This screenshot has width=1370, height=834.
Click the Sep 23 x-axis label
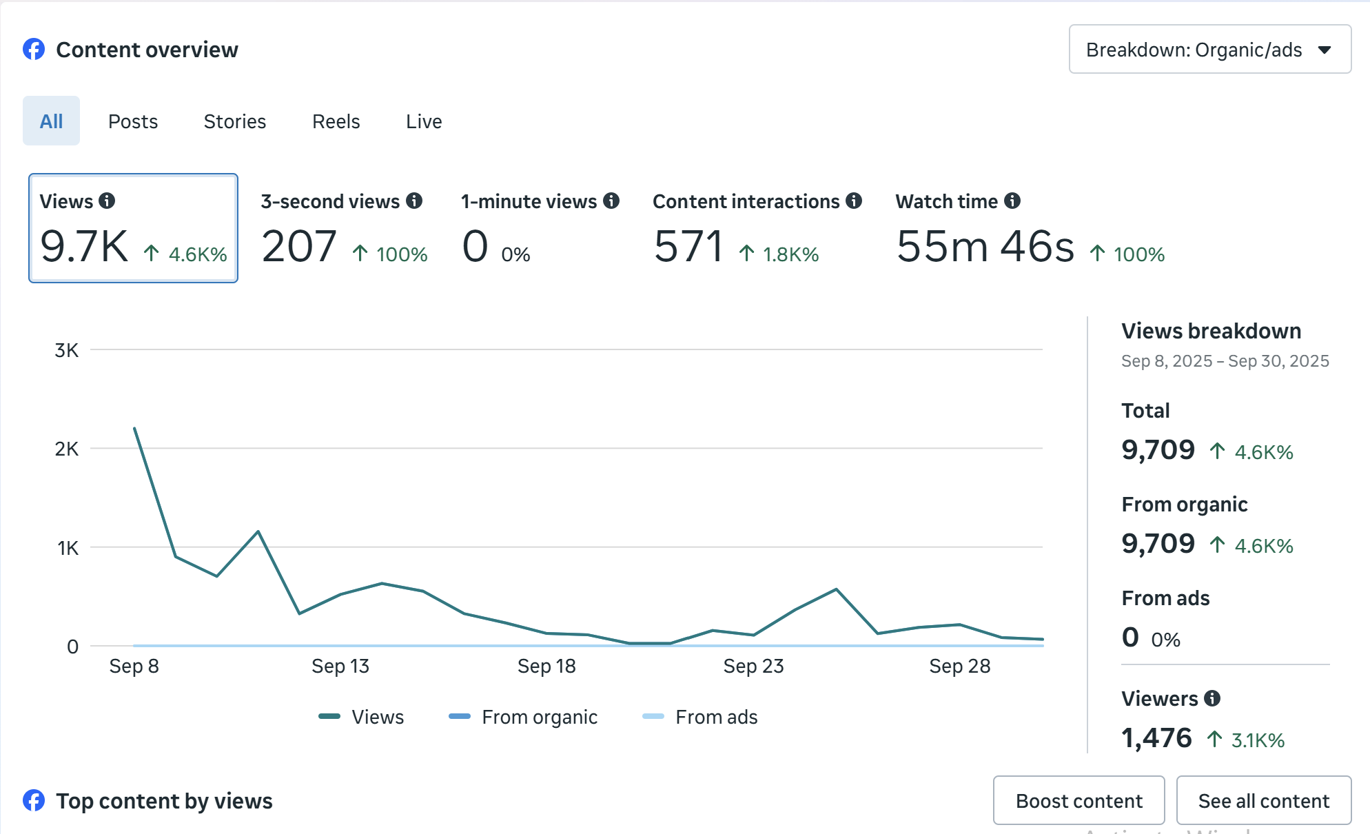coord(753,666)
